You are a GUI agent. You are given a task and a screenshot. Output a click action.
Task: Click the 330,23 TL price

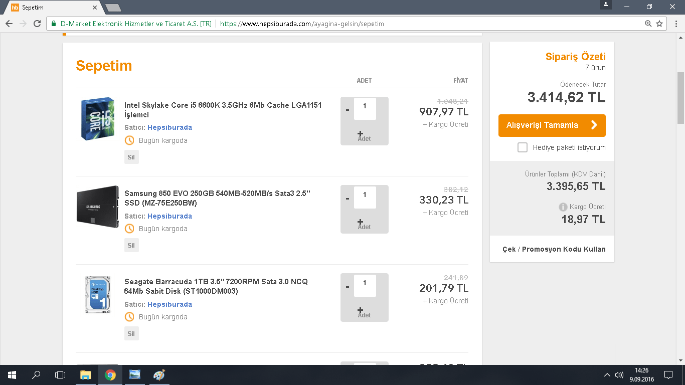click(x=444, y=200)
